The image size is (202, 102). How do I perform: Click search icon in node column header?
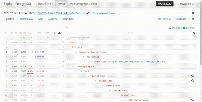(194, 33)
